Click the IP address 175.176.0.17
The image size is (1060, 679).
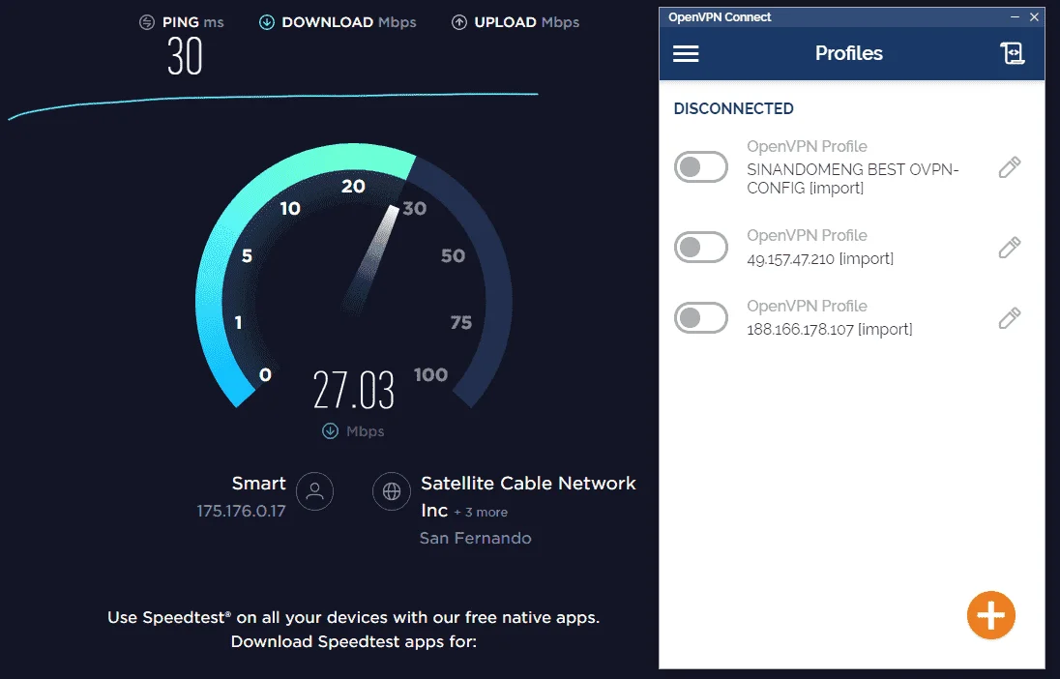[242, 511]
